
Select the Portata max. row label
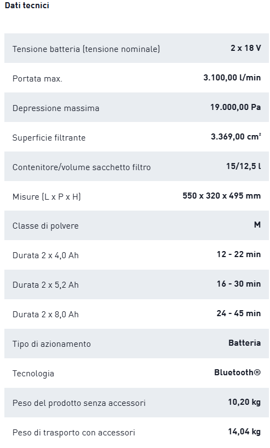37,79
